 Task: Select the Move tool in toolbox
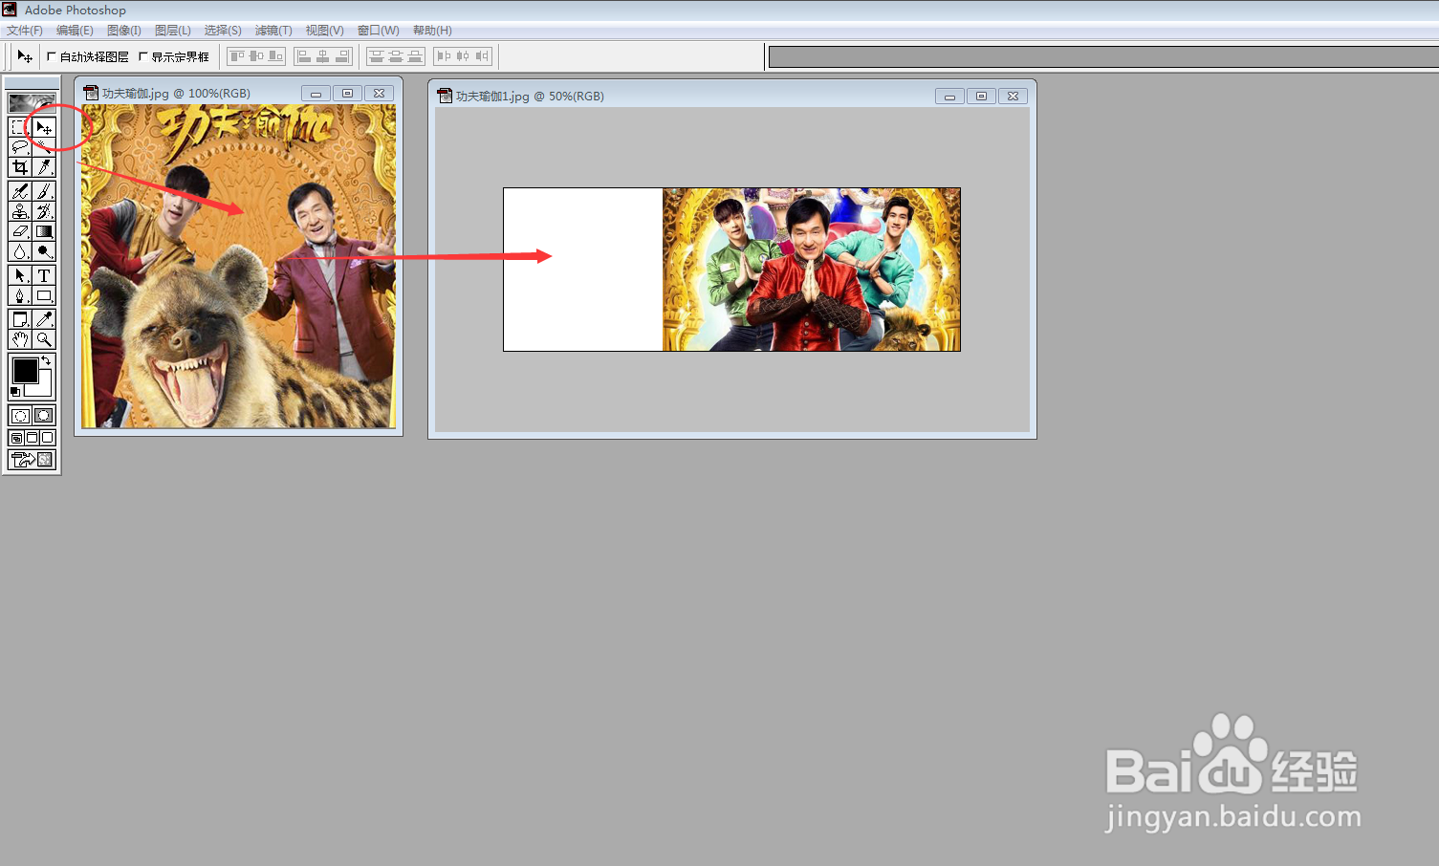click(44, 127)
